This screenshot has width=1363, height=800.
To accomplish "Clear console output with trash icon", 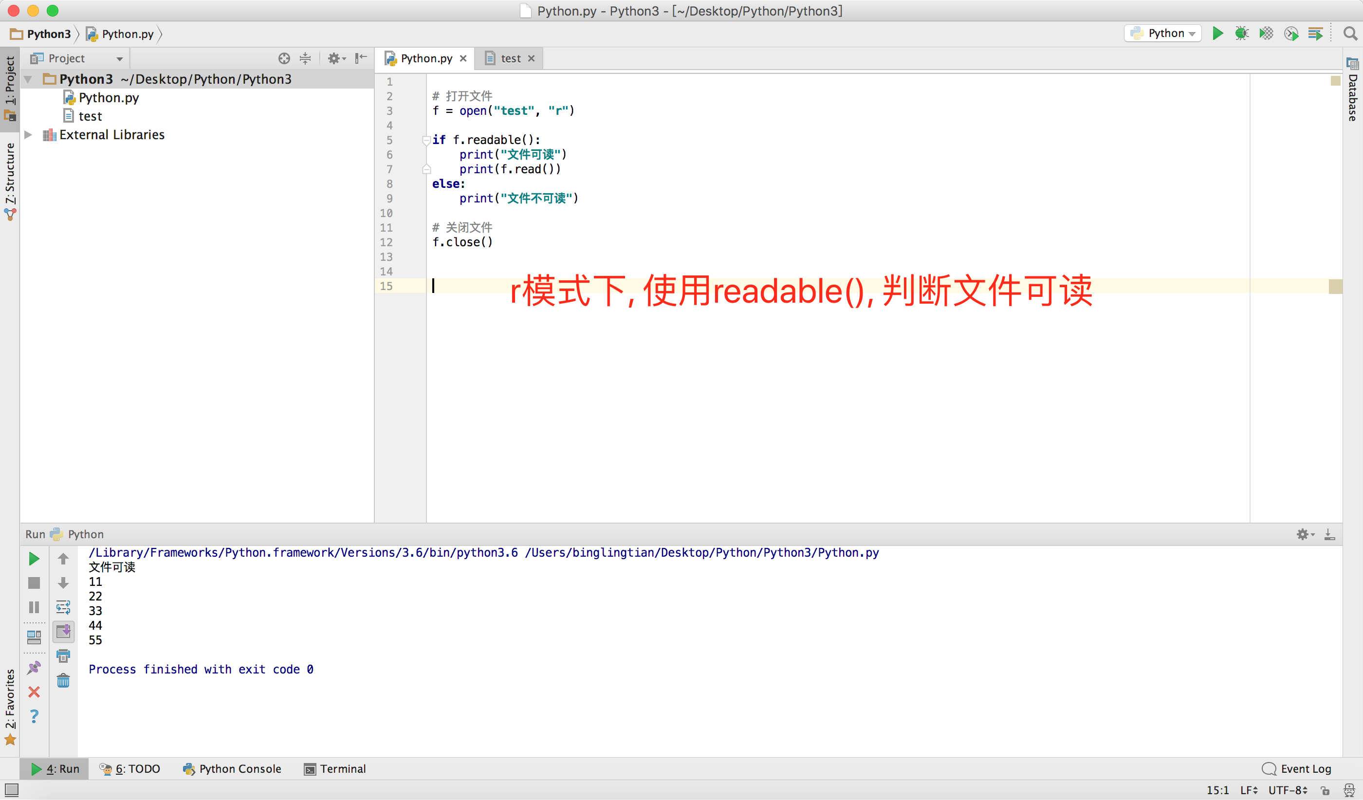I will click(63, 680).
